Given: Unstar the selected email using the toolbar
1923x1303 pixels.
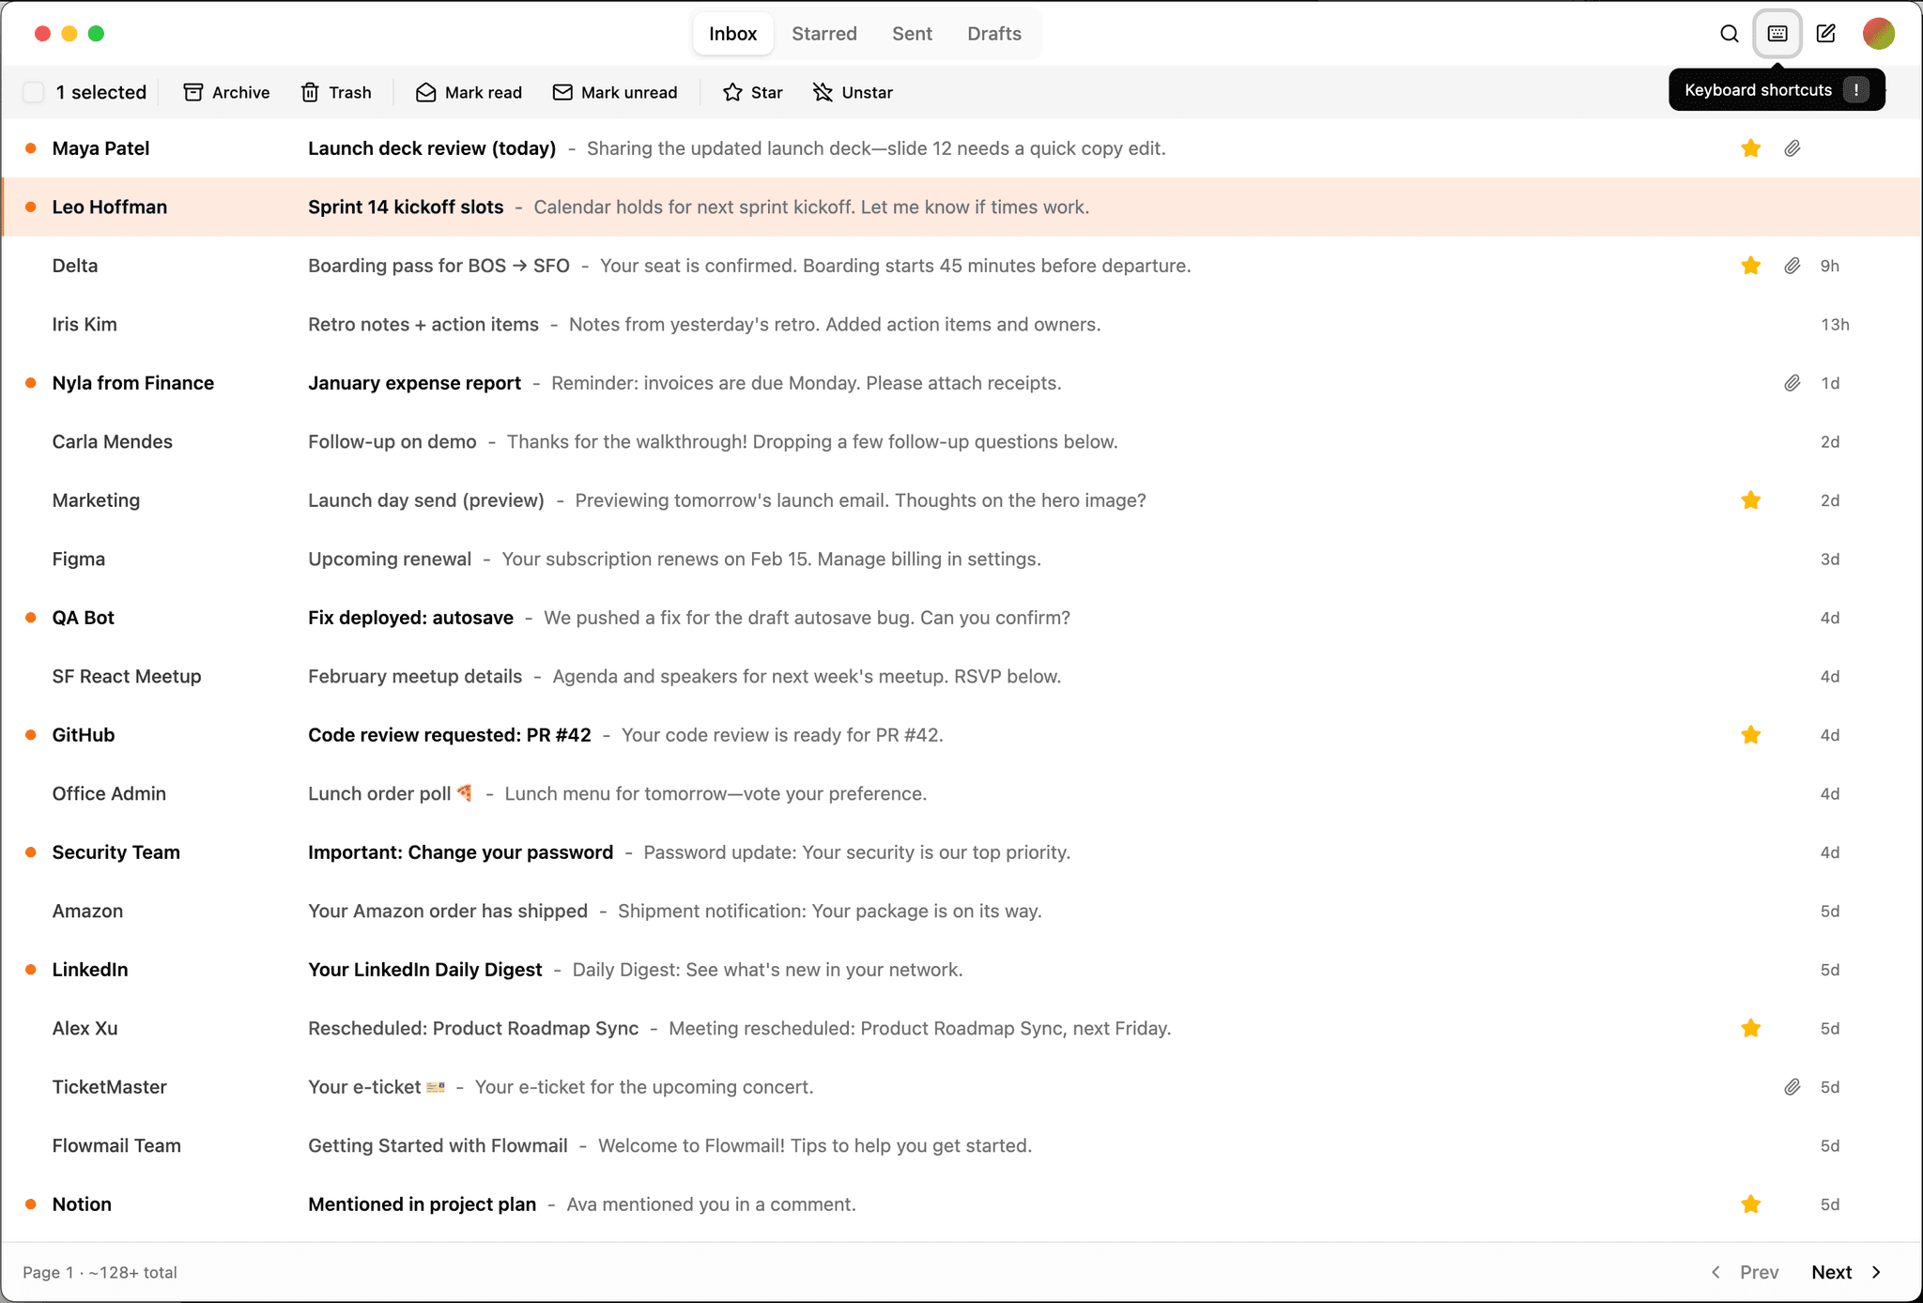Looking at the screenshot, I should (851, 92).
